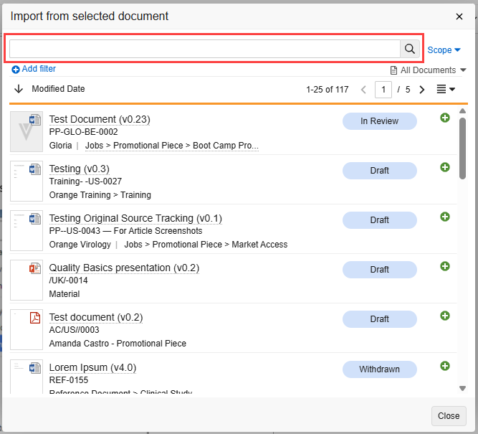Add Lorem Ipsum (v4.0) using plus icon

[x=445, y=366]
